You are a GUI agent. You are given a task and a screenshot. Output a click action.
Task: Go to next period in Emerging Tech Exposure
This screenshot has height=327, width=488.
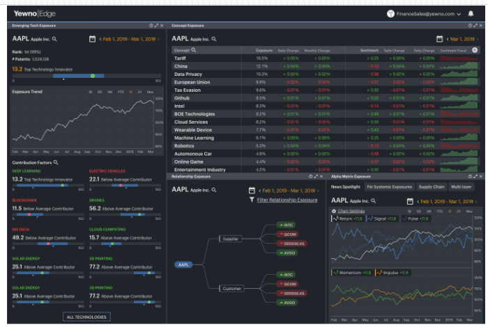pyautogui.click(x=159, y=39)
